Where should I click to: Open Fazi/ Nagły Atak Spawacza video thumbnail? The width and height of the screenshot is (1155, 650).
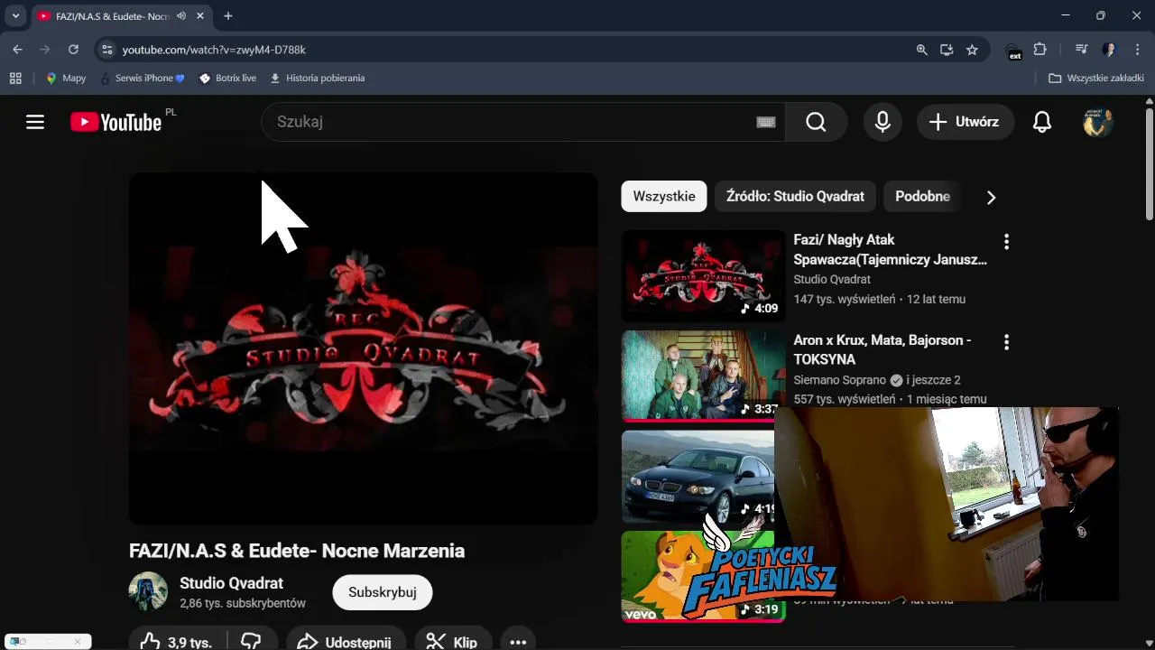(x=703, y=276)
